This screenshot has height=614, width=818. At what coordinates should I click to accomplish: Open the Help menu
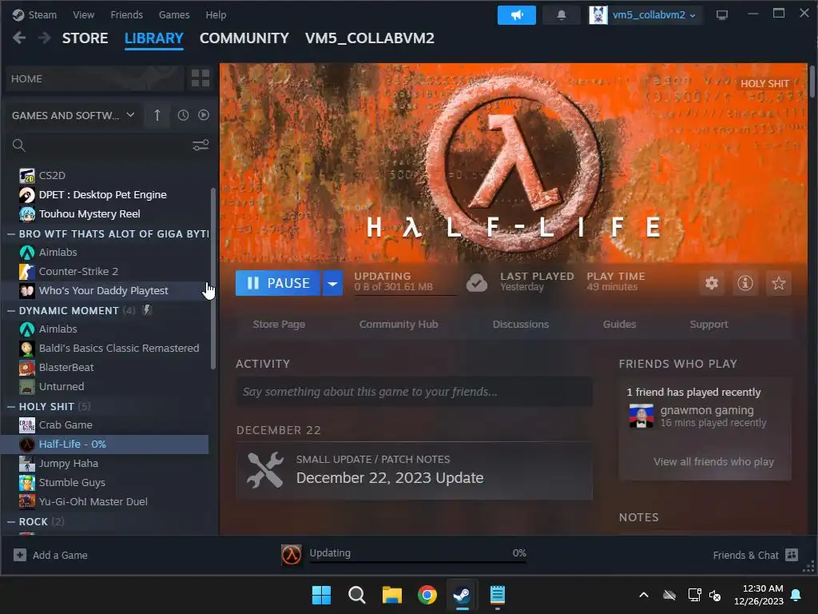coord(216,14)
